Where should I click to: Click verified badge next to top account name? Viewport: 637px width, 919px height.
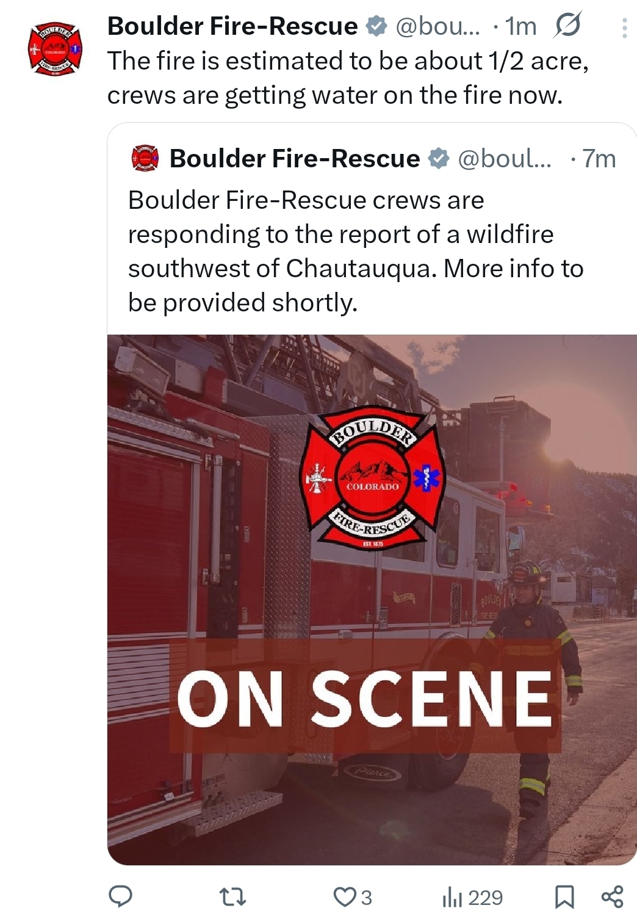(376, 26)
